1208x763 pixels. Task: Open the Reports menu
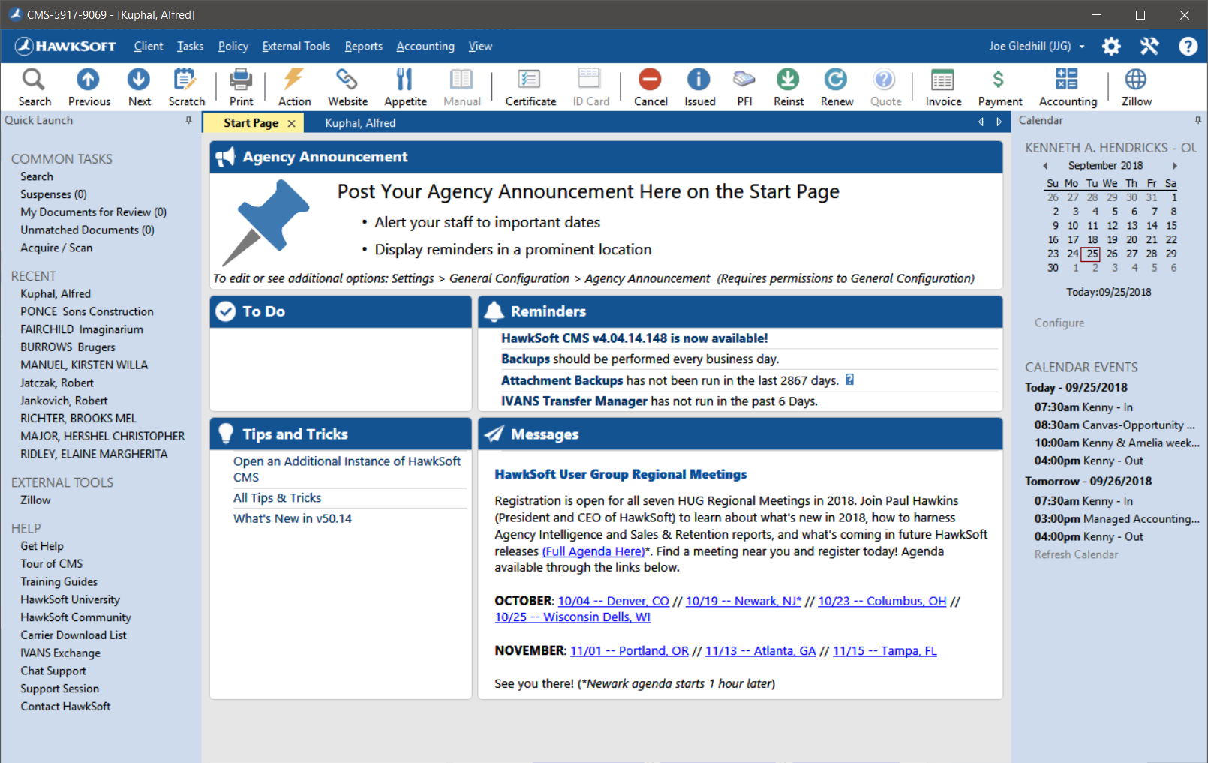click(x=363, y=47)
